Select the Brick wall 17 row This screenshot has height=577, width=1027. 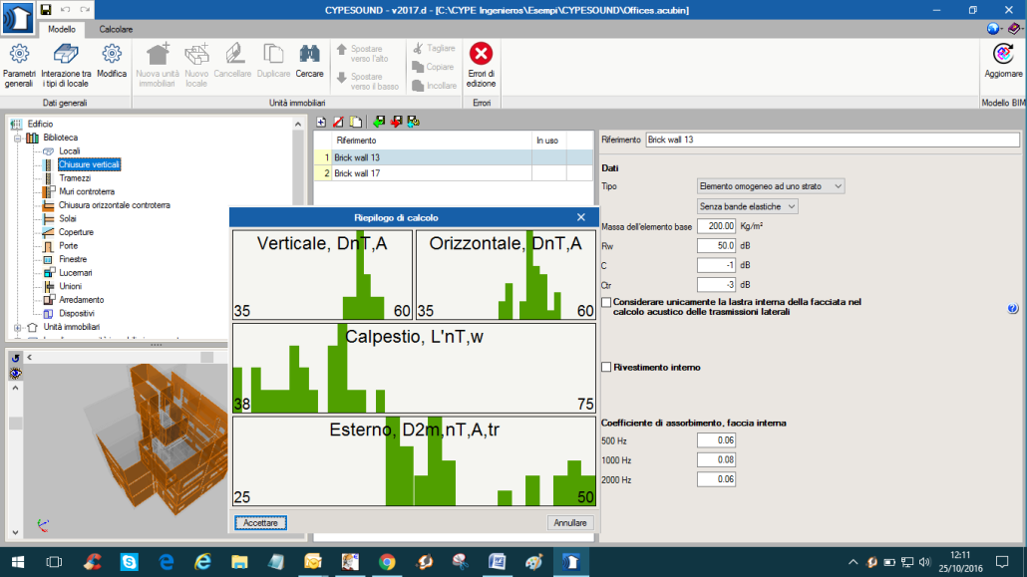coord(454,173)
